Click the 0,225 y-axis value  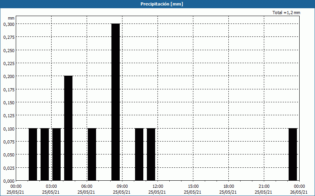[9, 63]
